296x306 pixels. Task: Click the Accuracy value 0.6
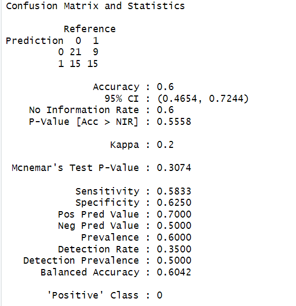pos(165,87)
